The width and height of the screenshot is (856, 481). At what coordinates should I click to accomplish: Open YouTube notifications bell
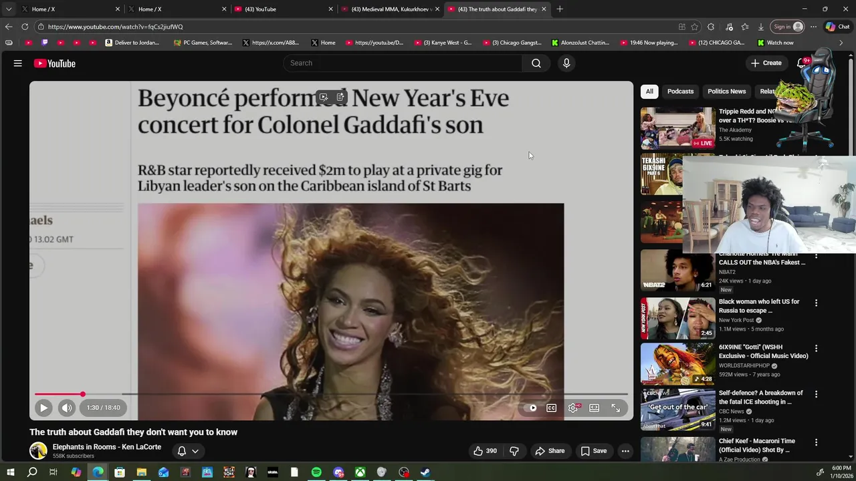801,63
